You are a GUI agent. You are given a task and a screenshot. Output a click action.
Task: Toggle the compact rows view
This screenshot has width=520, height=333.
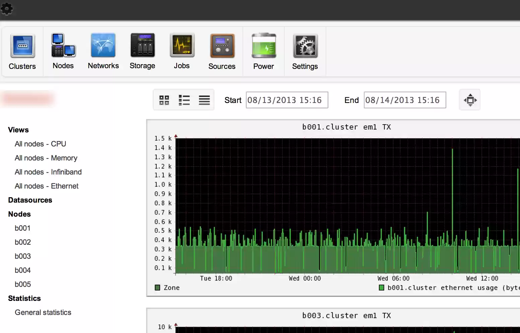(204, 99)
